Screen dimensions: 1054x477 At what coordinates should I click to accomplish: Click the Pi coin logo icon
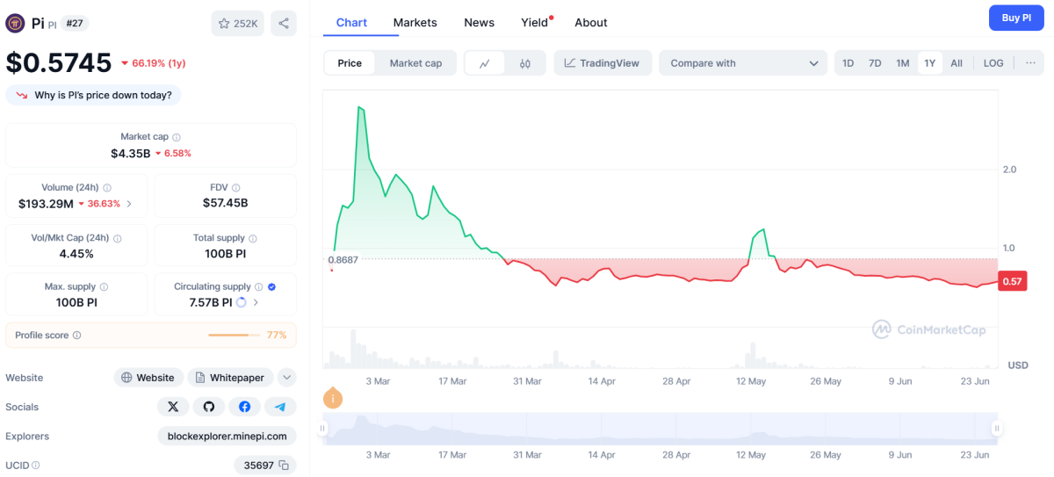(15, 24)
